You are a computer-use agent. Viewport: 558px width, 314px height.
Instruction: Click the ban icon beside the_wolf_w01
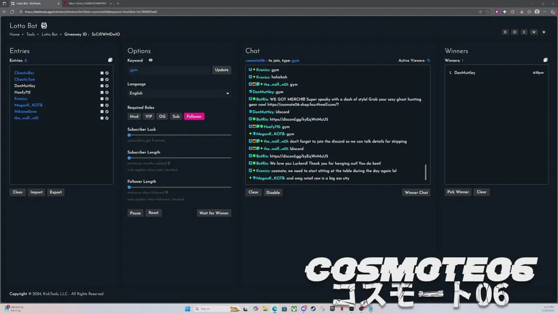coord(107,118)
